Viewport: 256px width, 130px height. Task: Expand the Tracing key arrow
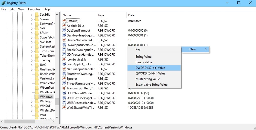(32, 60)
